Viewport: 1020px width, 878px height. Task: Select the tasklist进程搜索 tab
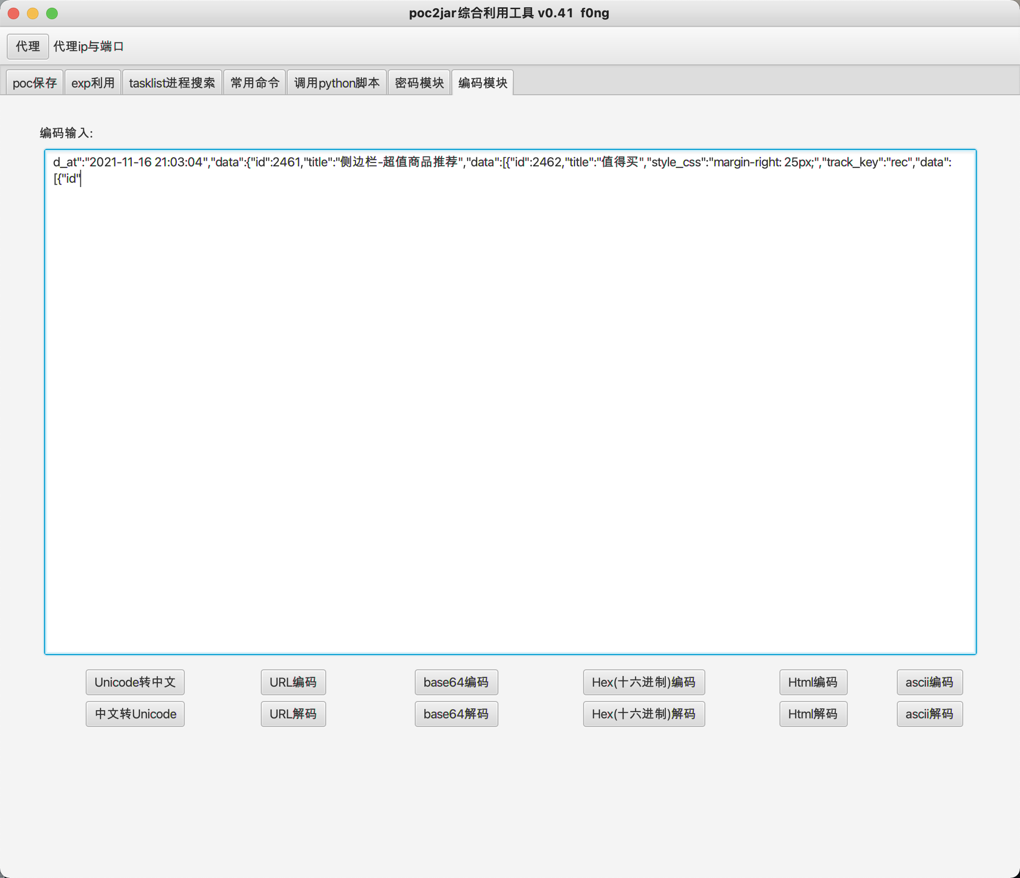click(172, 83)
